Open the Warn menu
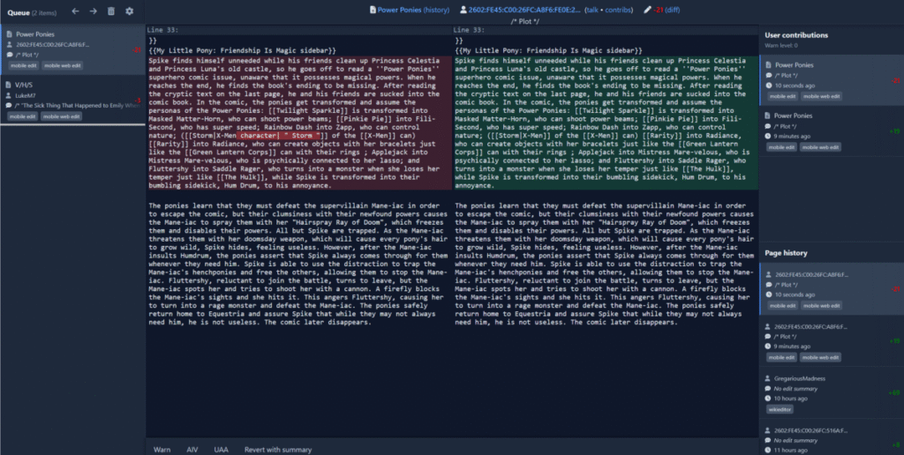Image resolution: width=904 pixels, height=455 pixels. (162, 449)
